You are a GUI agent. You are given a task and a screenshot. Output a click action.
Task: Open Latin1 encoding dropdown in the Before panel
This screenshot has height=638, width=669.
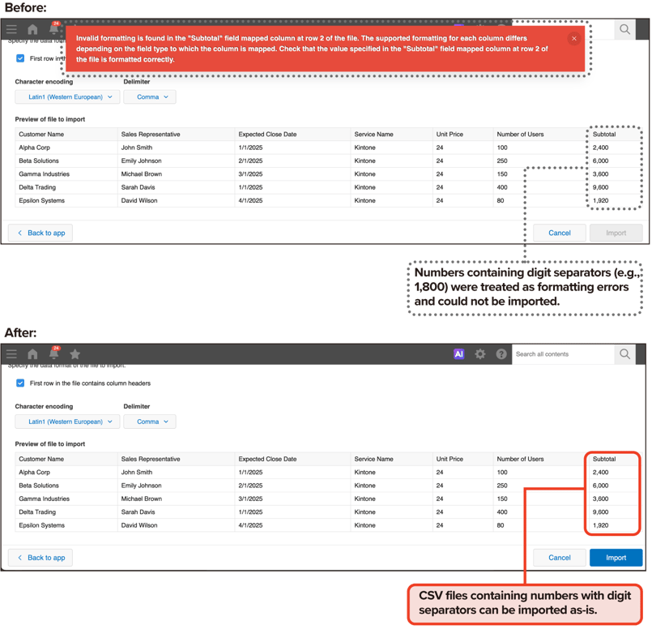coord(67,96)
